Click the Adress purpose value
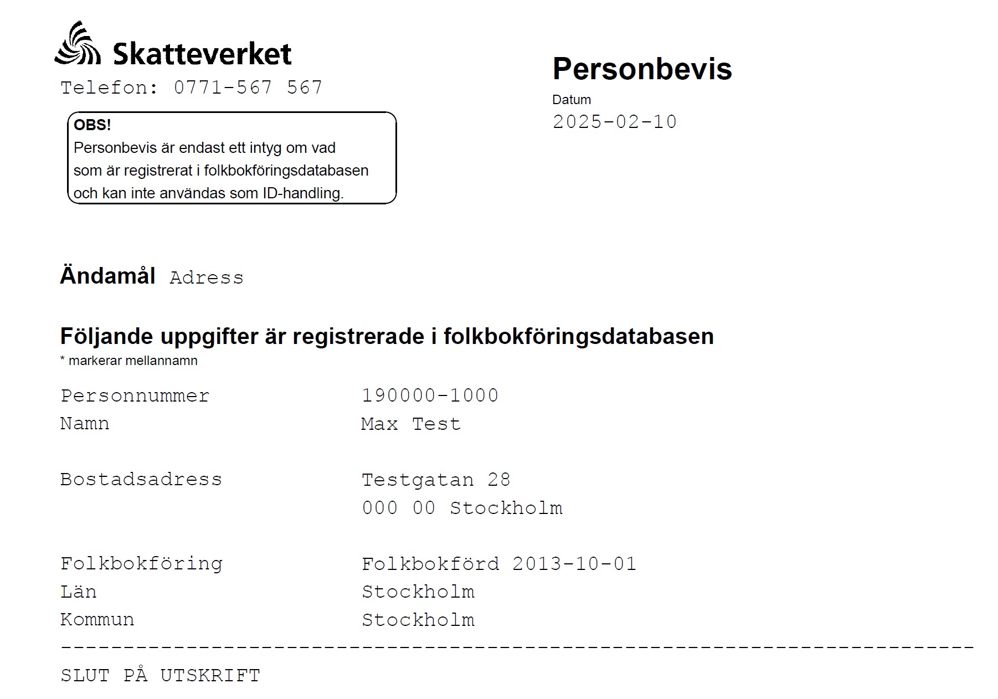This screenshot has width=998, height=699. click(206, 277)
